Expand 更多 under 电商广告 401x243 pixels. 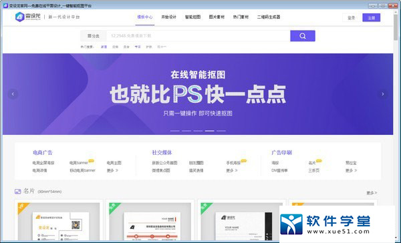[112, 170]
